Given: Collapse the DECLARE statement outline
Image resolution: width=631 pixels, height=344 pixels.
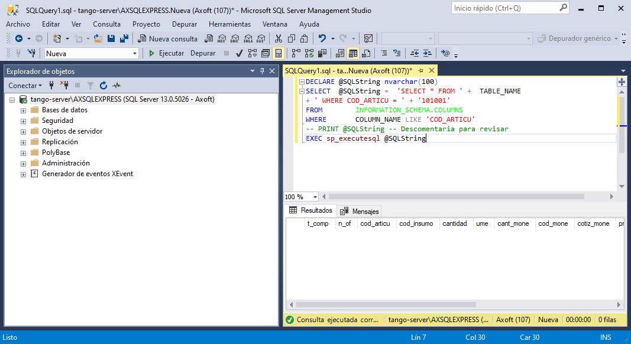Looking at the screenshot, I should 302,82.
